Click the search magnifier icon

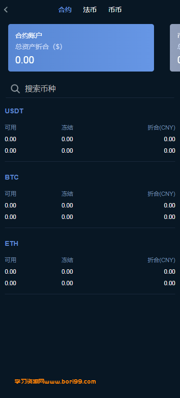pos(15,89)
